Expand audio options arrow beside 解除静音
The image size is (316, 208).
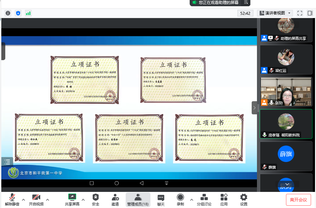point(23,199)
